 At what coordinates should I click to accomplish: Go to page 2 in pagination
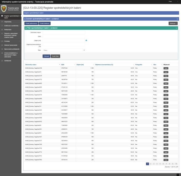point(151,164)
